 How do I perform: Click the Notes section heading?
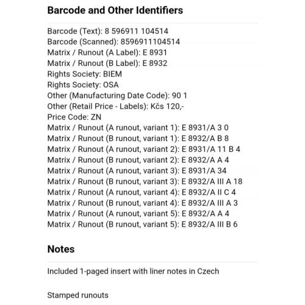click(61, 249)
